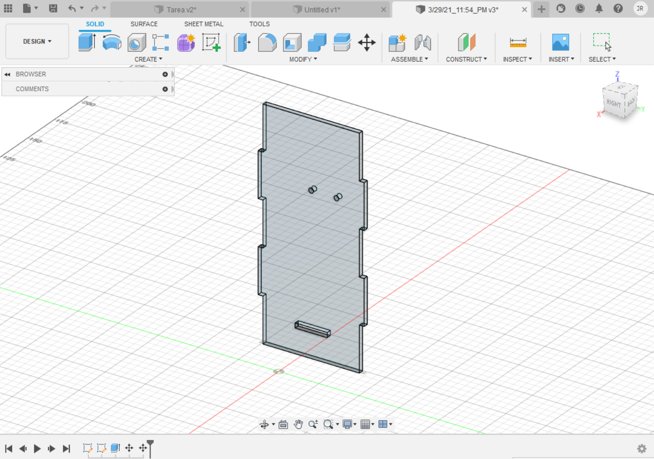Image resolution: width=654 pixels, height=459 pixels.
Task: Select the Orbit navigation tool
Action: coord(264,424)
